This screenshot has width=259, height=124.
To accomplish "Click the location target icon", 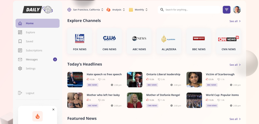I will [69, 10].
